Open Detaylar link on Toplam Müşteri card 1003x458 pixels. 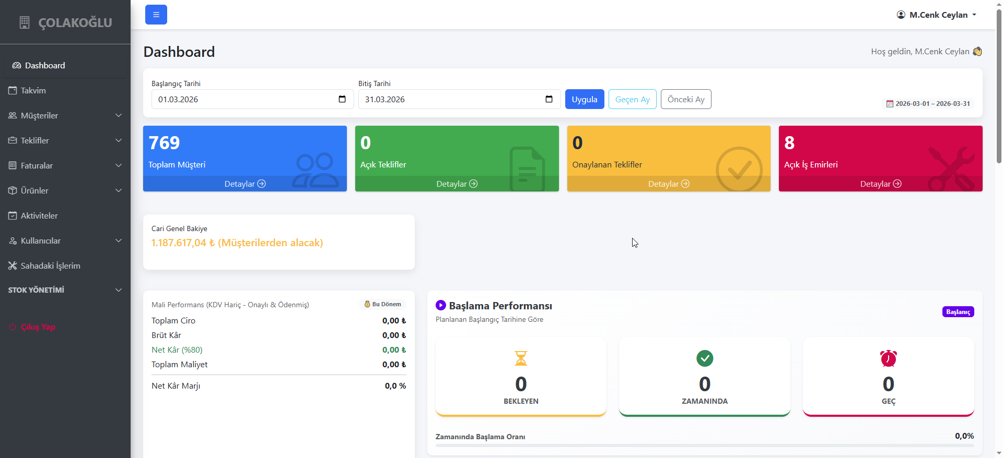tap(245, 184)
